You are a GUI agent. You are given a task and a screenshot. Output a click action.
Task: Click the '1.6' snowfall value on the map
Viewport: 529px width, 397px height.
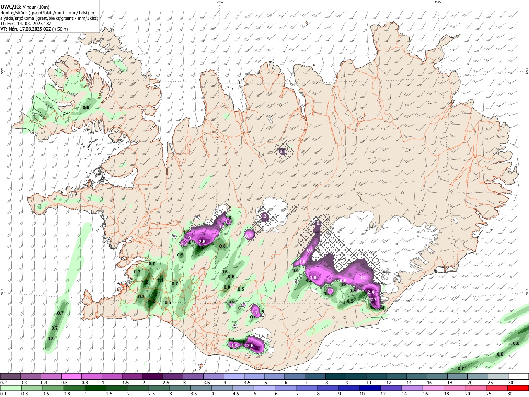tap(313, 277)
